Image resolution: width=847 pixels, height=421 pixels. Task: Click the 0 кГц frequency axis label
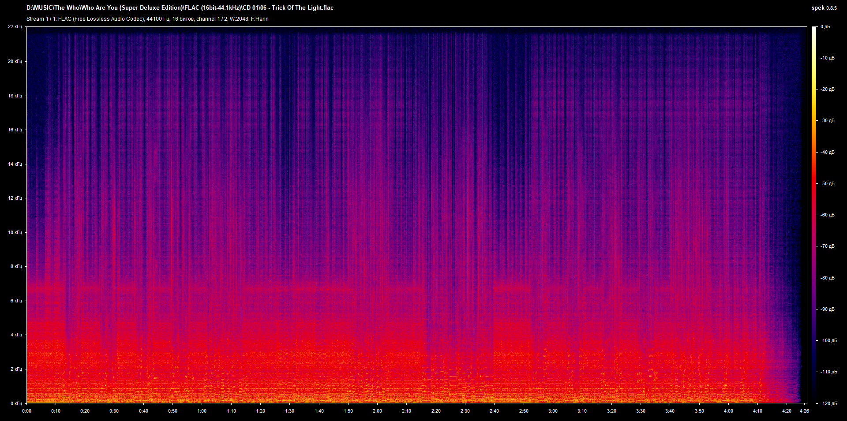[17, 402]
